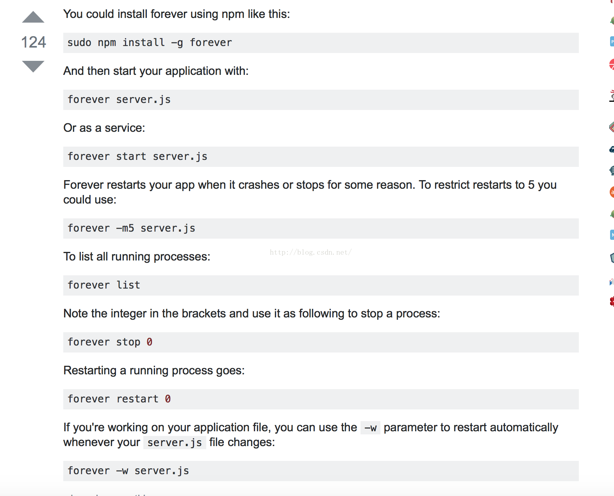Open the layered green diamond icon at right

point(612,127)
